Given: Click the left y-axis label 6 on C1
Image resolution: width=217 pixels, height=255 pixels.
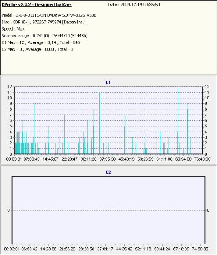Looking at the screenshot, I should point(11,120).
